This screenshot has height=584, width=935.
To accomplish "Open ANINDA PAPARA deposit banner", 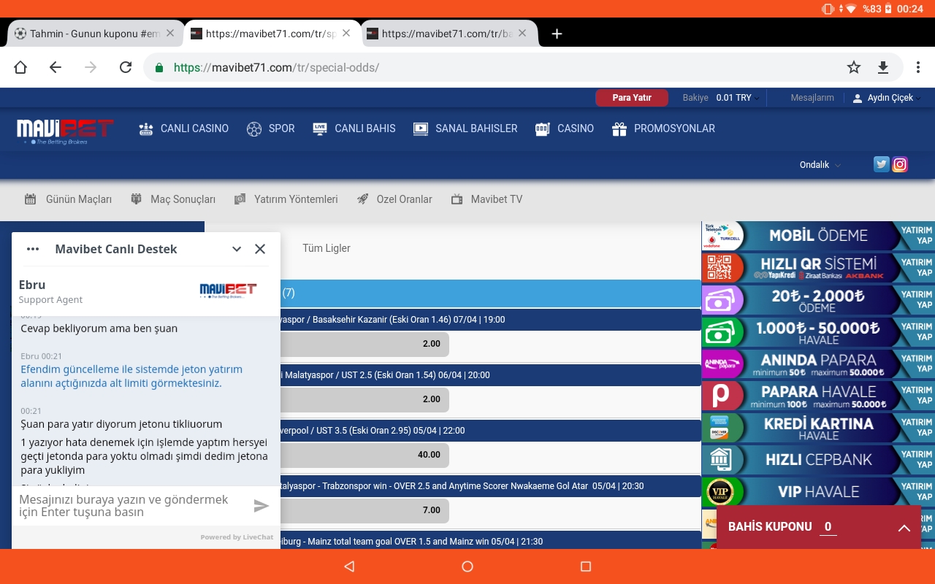I will 818,364.
